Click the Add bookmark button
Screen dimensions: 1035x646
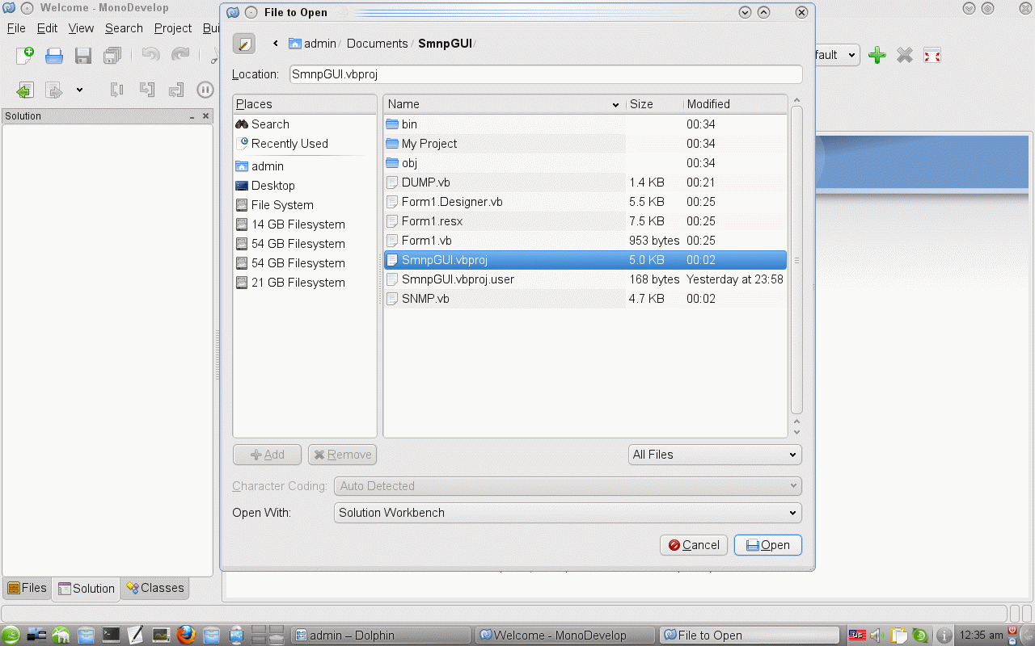tap(267, 455)
